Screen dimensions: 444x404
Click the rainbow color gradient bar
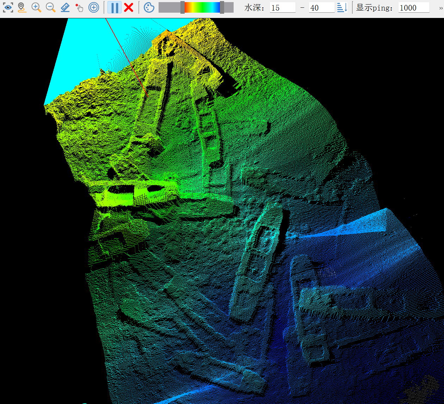[202, 7]
